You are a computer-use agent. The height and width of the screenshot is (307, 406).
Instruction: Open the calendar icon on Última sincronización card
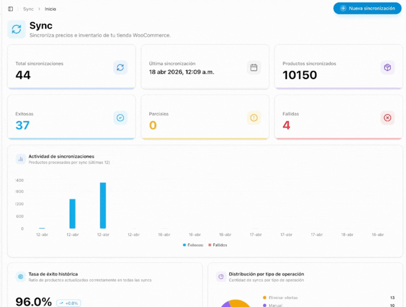point(254,67)
